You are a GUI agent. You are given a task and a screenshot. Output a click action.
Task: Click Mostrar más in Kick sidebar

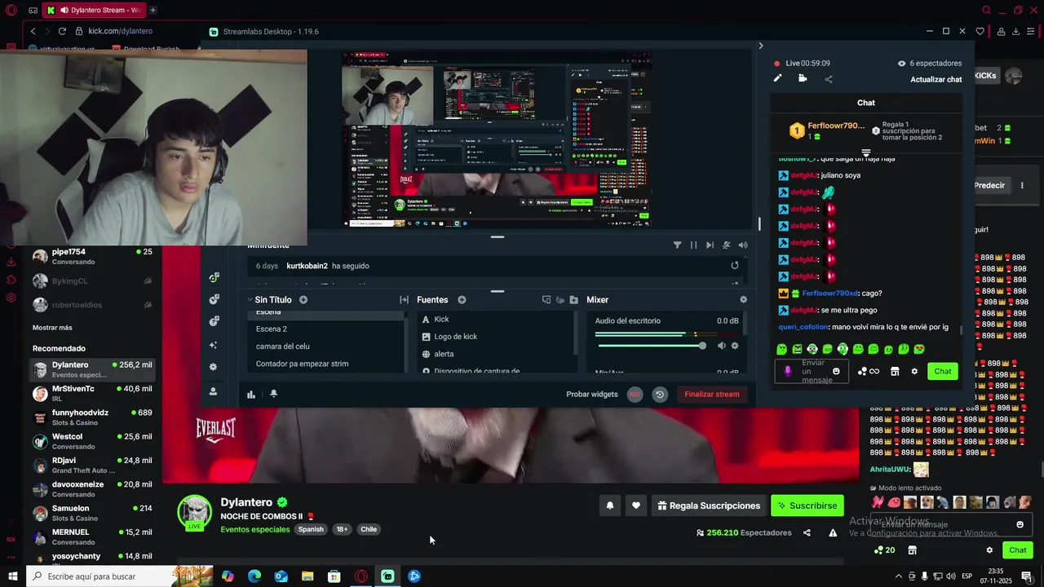click(52, 328)
